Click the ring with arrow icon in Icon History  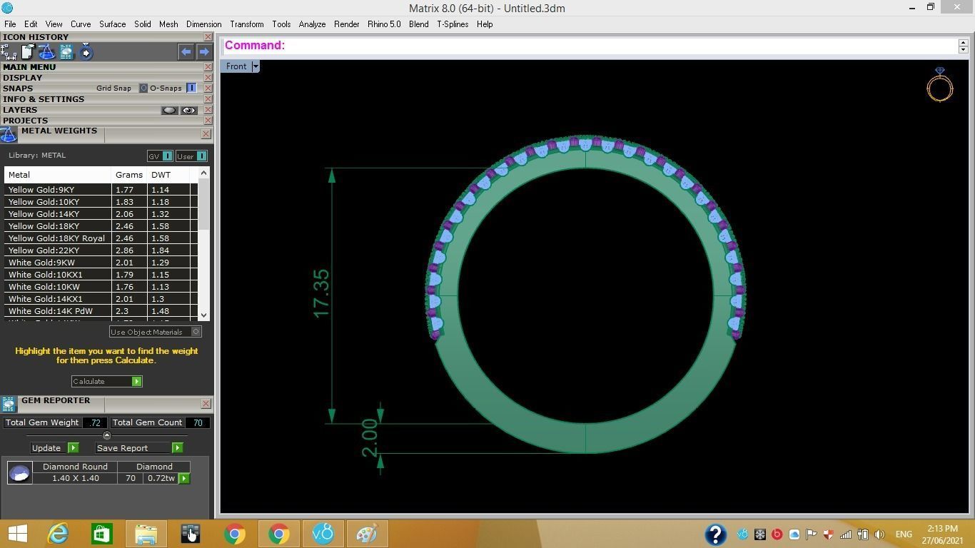86,52
